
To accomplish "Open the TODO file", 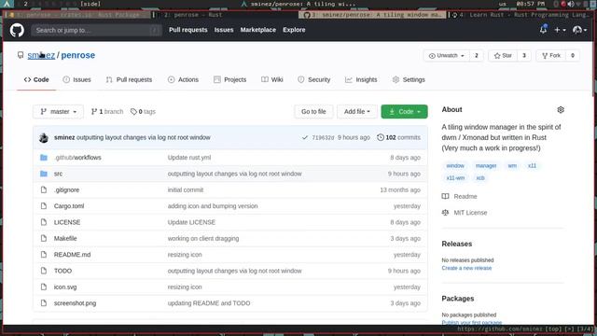I will click(62, 271).
